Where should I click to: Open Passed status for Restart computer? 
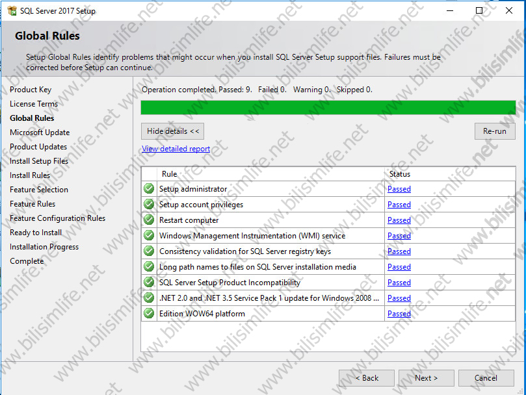tap(399, 220)
